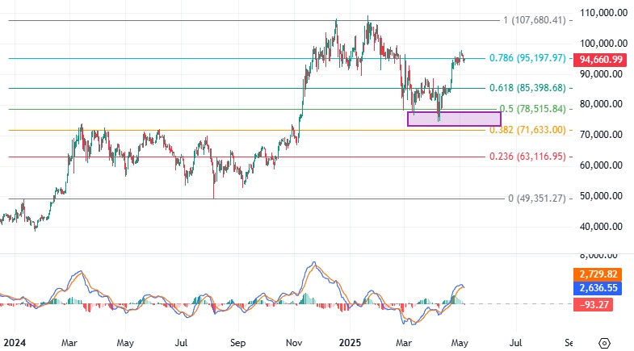Click the orange signal value 2,729.82

pos(598,274)
